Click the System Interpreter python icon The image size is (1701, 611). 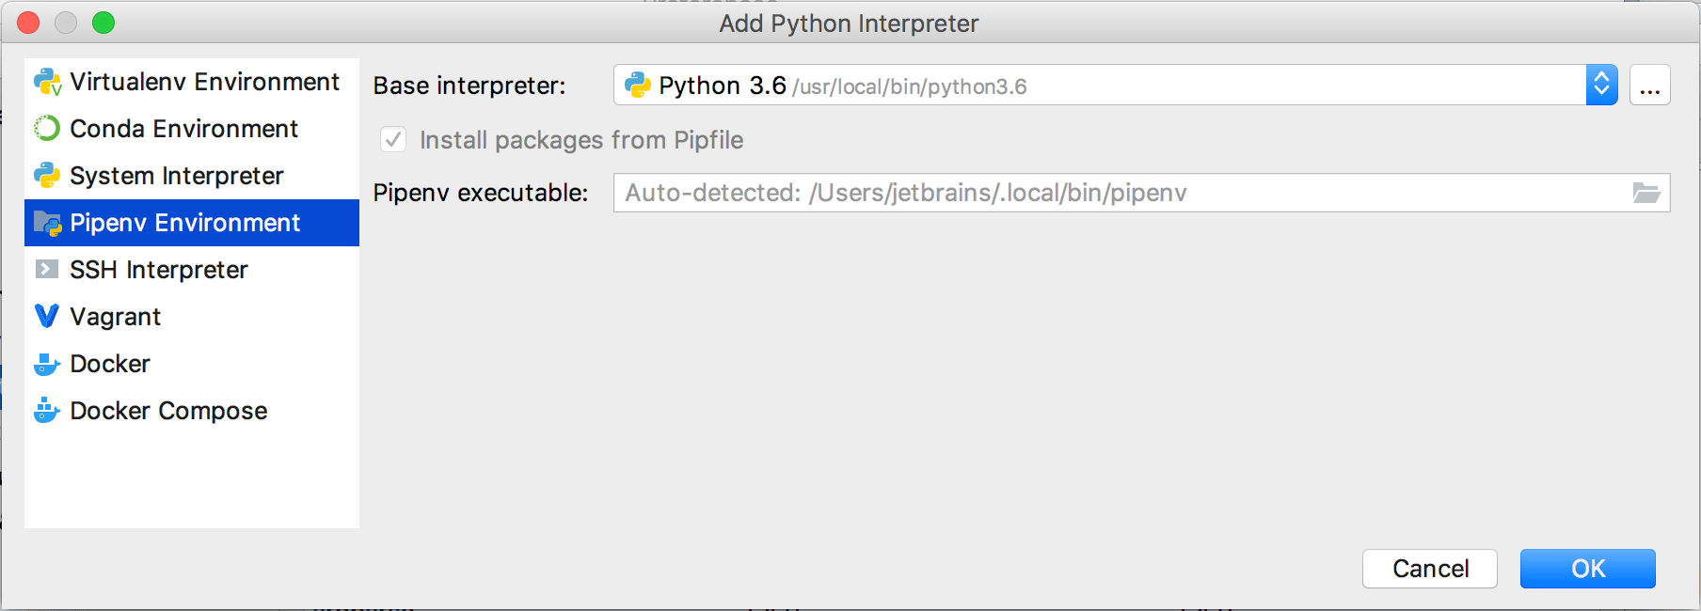click(x=47, y=176)
